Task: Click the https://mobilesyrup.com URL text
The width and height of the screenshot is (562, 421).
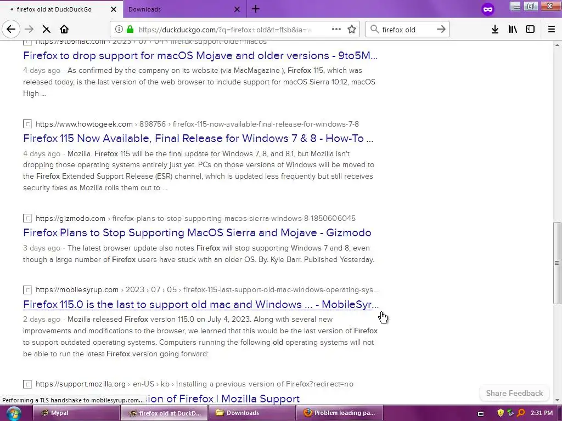Action: 77,290
